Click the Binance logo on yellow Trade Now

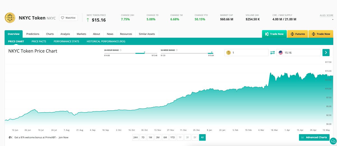click(x=313, y=34)
